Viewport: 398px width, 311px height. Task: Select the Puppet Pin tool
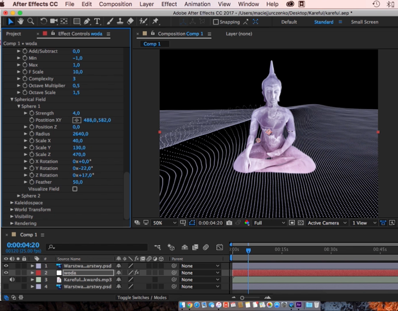point(155,22)
